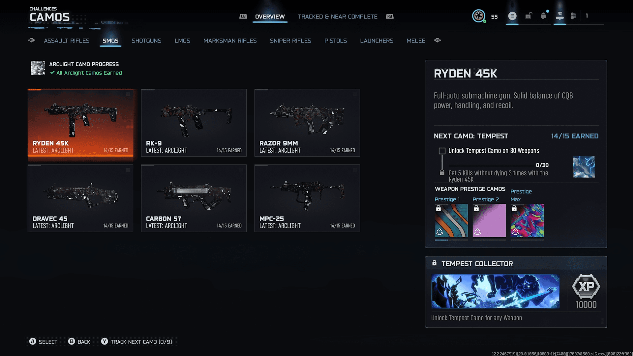
Task: Check the Unlock Tempest Camo on 30 Weapons box
Action: [x=442, y=151]
